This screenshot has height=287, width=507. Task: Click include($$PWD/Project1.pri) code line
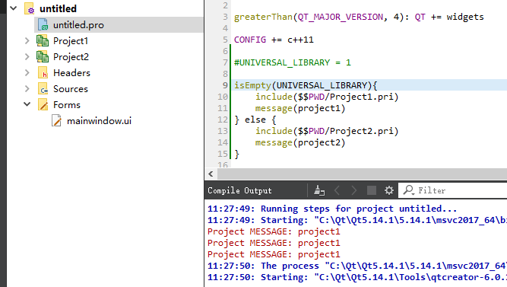[x=327, y=97]
